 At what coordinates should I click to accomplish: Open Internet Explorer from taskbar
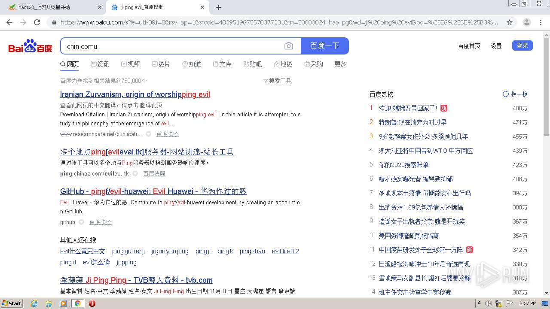point(34,303)
